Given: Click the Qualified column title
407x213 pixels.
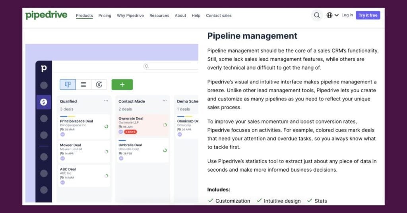Looking at the screenshot, I should [68, 101].
